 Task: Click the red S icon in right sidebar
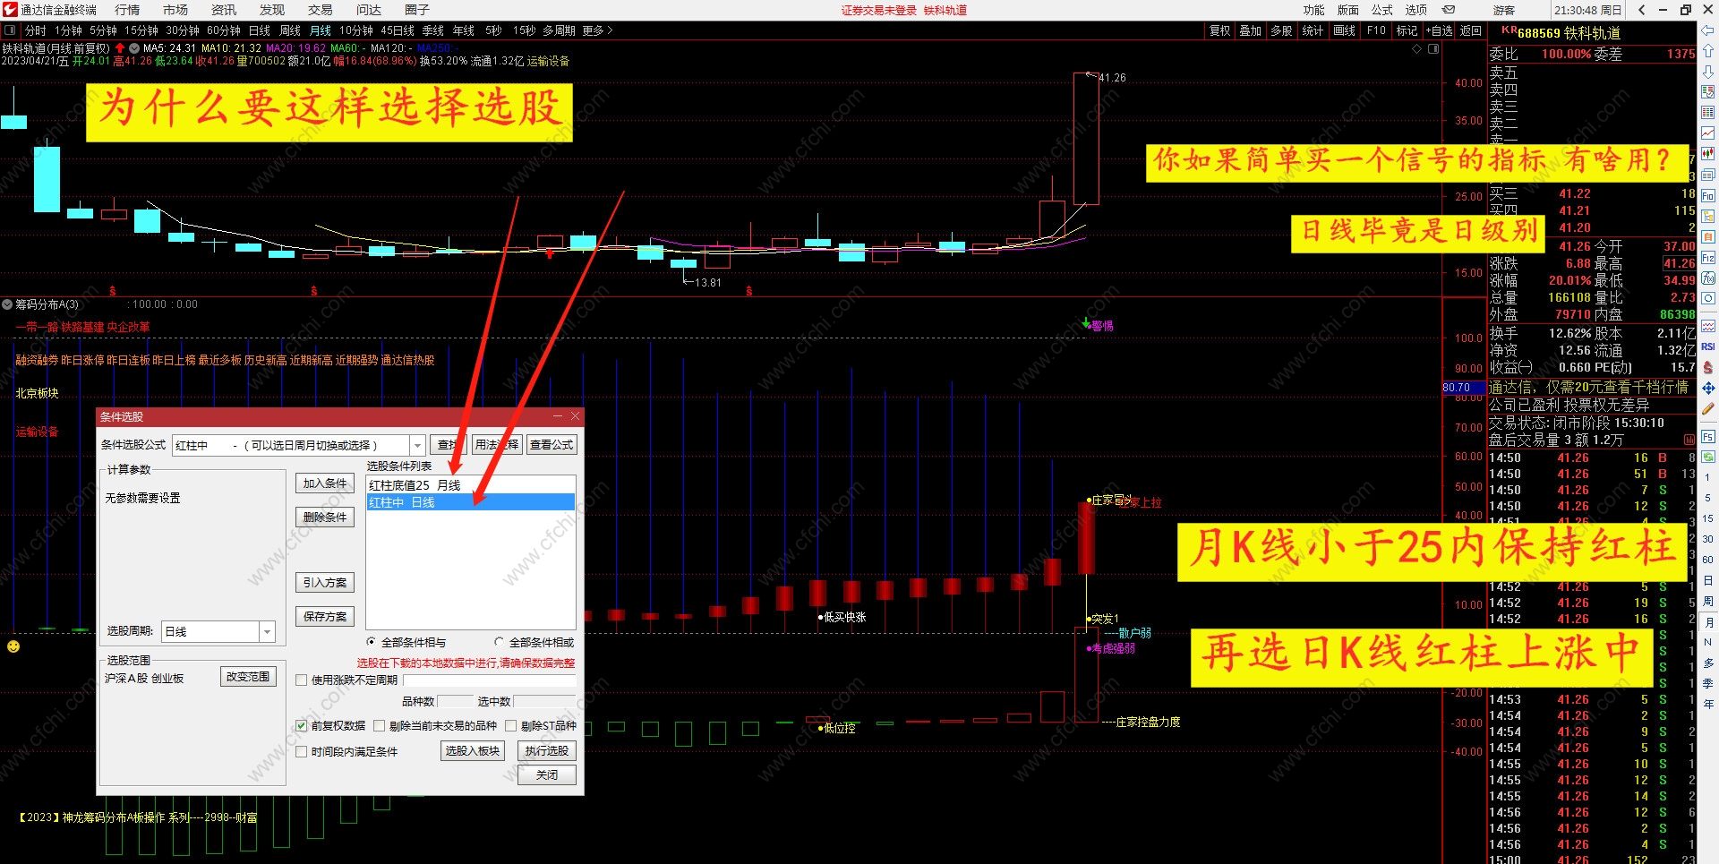[1708, 367]
